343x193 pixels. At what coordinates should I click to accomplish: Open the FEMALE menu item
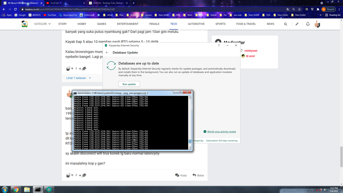154,24
